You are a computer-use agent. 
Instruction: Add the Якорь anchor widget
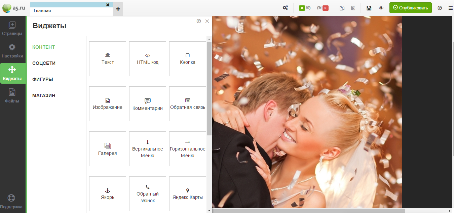pyautogui.click(x=108, y=194)
